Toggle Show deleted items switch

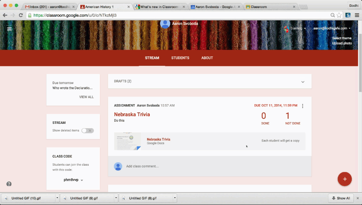(x=88, y=130)
